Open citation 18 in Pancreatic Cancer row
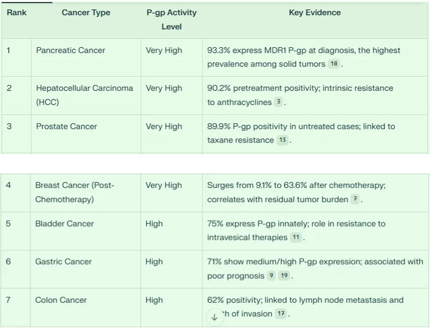This screenshot has height=328, width=430. tap(334, 65)
